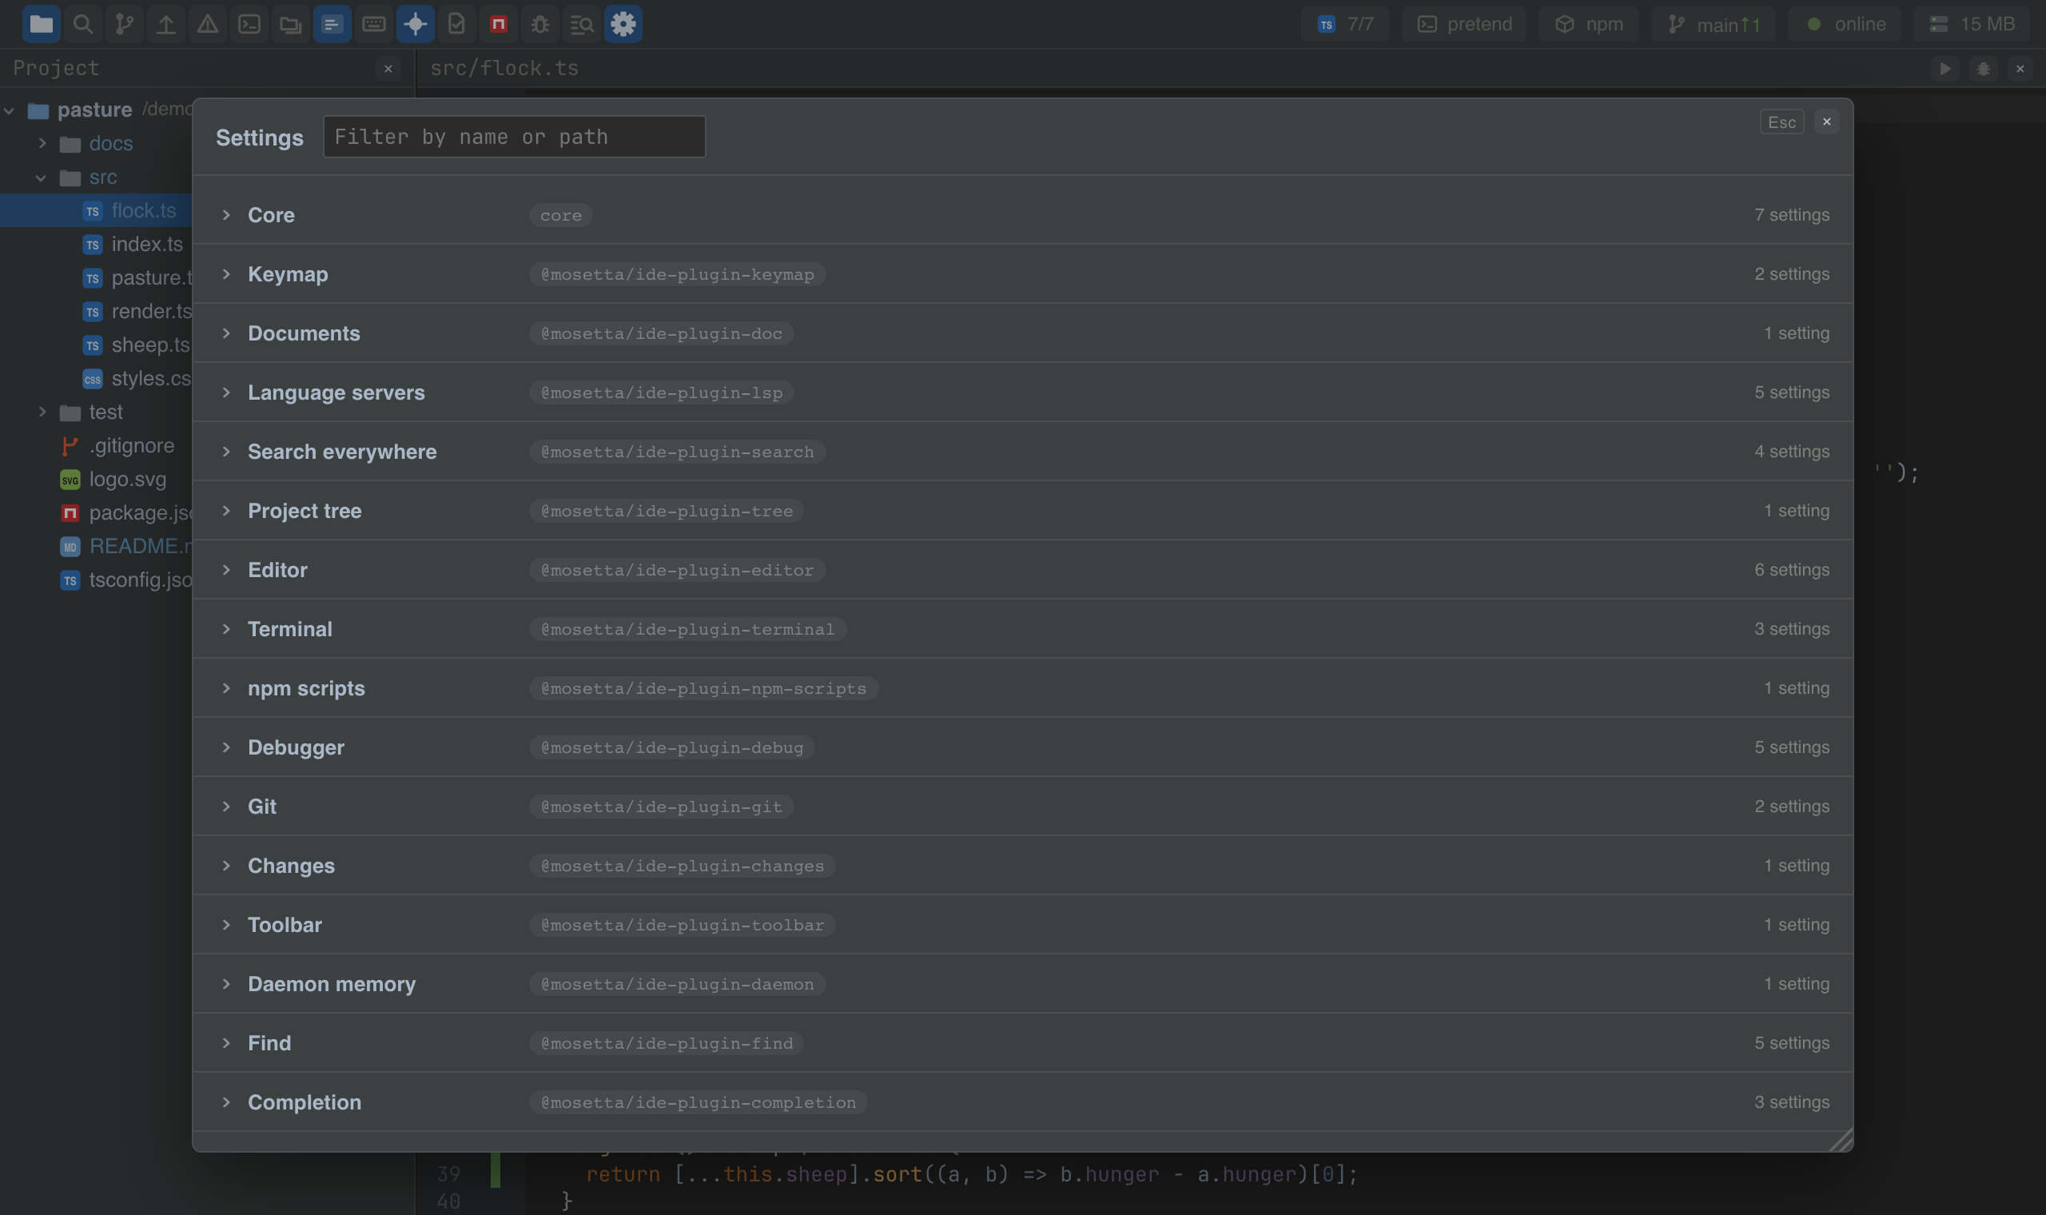Click the npm status button
Viewport: 2046px width, 1215px height.
pos(1589,24)
